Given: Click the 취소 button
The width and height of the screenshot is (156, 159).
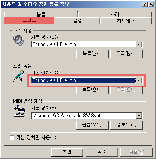Looking at the screenshot, I should [x=102, y=152].
